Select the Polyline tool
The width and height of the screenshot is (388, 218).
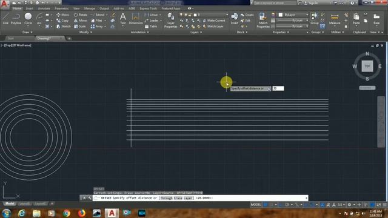point(16,19)
